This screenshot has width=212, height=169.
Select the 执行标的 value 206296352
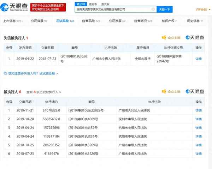[51, 145]
